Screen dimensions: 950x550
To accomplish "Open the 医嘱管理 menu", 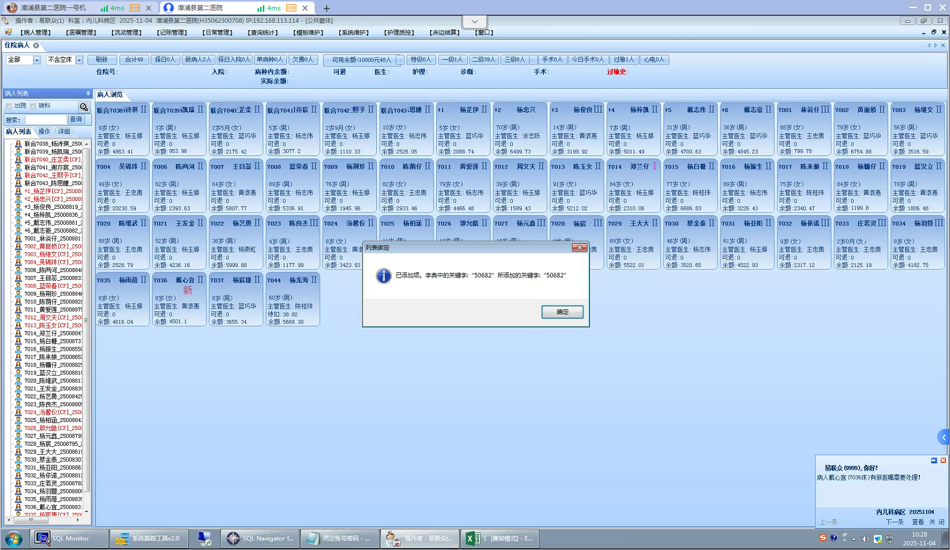I will 81,33.
